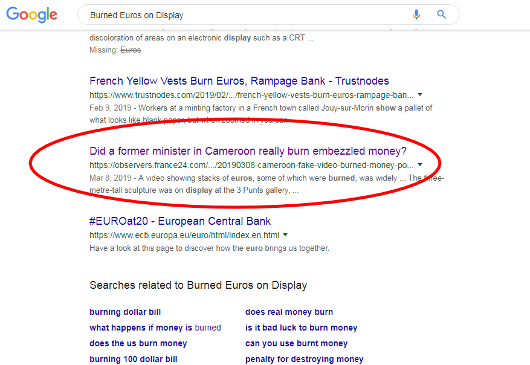Open the Trustnodes Yellow Vests result
Screen dimensions: 530x365
[239, 81]
